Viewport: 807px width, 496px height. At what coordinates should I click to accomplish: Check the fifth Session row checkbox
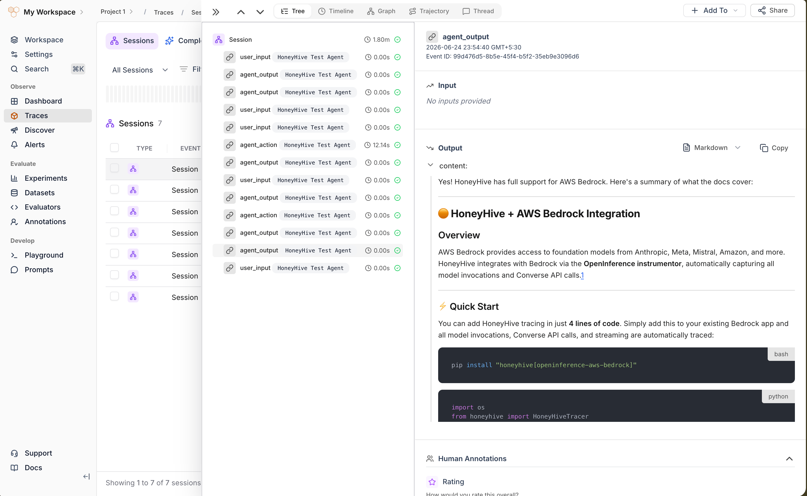[114, 253]
